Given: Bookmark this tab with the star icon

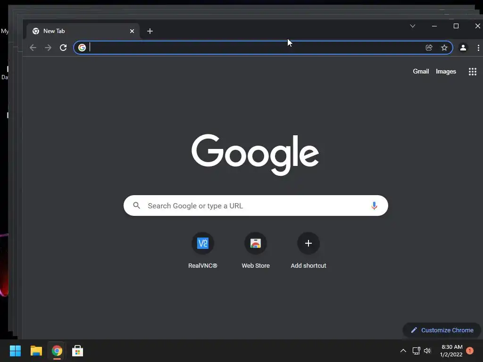Looking at the screenshot, I should 444,48.
